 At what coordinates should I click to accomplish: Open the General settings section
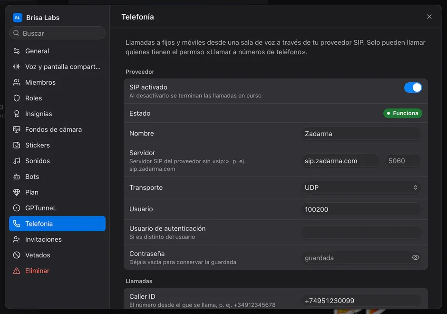[x=57, y=51]
